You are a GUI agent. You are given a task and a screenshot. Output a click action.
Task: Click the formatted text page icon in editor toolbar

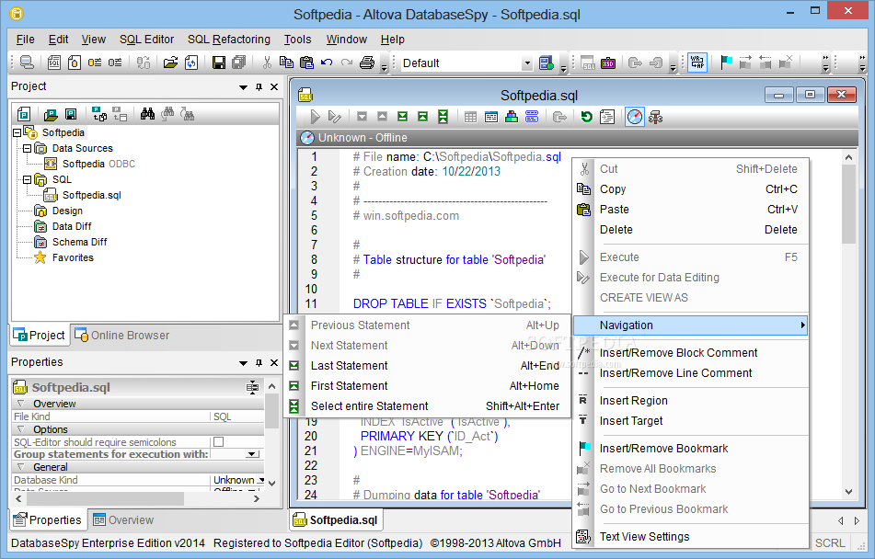pos(607,117)
